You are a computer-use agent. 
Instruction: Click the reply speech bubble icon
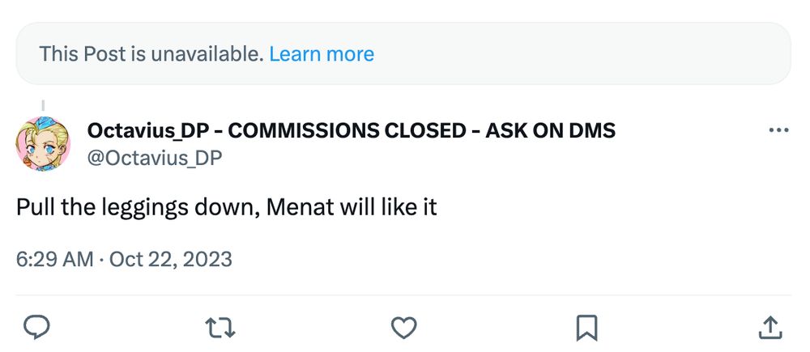pyautogui.click(x=37, y=327)
